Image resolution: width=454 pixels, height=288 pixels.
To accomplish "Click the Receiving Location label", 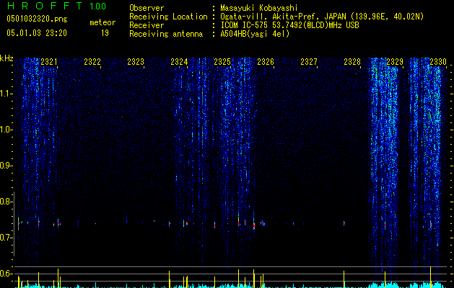I will pyautogui.click(x=168, y=17).
